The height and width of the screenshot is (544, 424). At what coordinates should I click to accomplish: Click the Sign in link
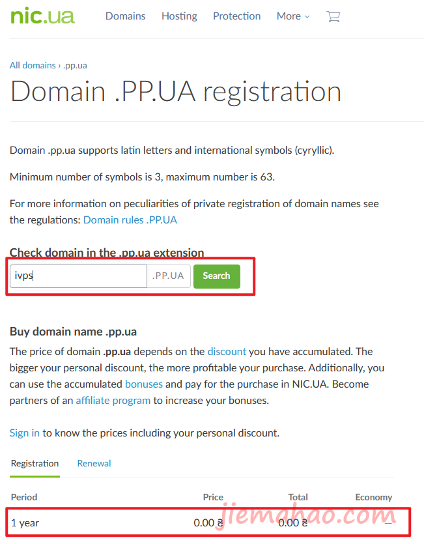pos(24,433)
